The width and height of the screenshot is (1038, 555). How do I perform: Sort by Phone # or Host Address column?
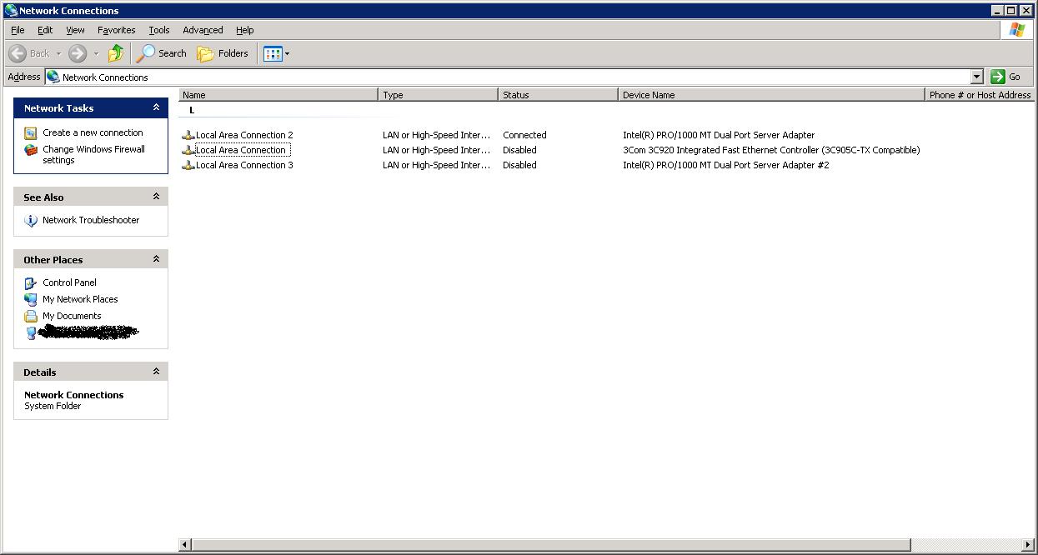(980, 95)
